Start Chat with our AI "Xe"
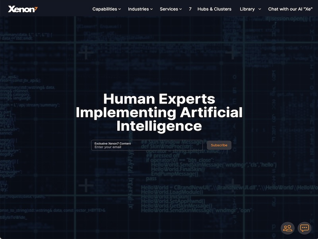 pyautogui.click(x=290, y=9)
